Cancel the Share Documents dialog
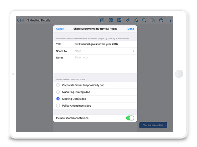Image resolution: width=197 pixels, height=147 pixels. pyautogui.click(x=60, y=29)
